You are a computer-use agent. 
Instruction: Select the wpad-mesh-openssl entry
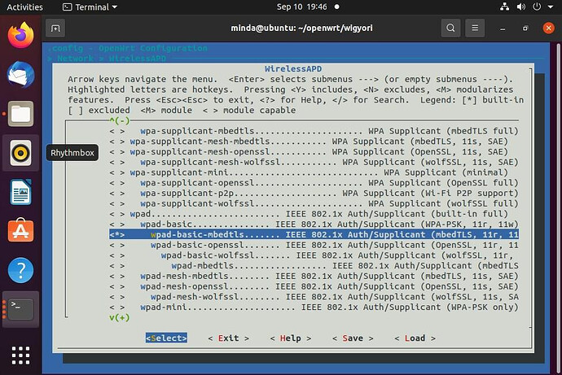(314, 287)
